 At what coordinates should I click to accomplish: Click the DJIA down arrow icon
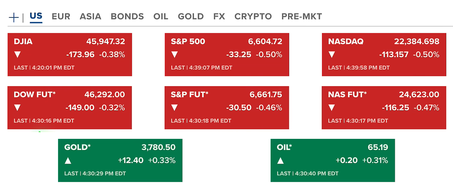tap(17, 55)
